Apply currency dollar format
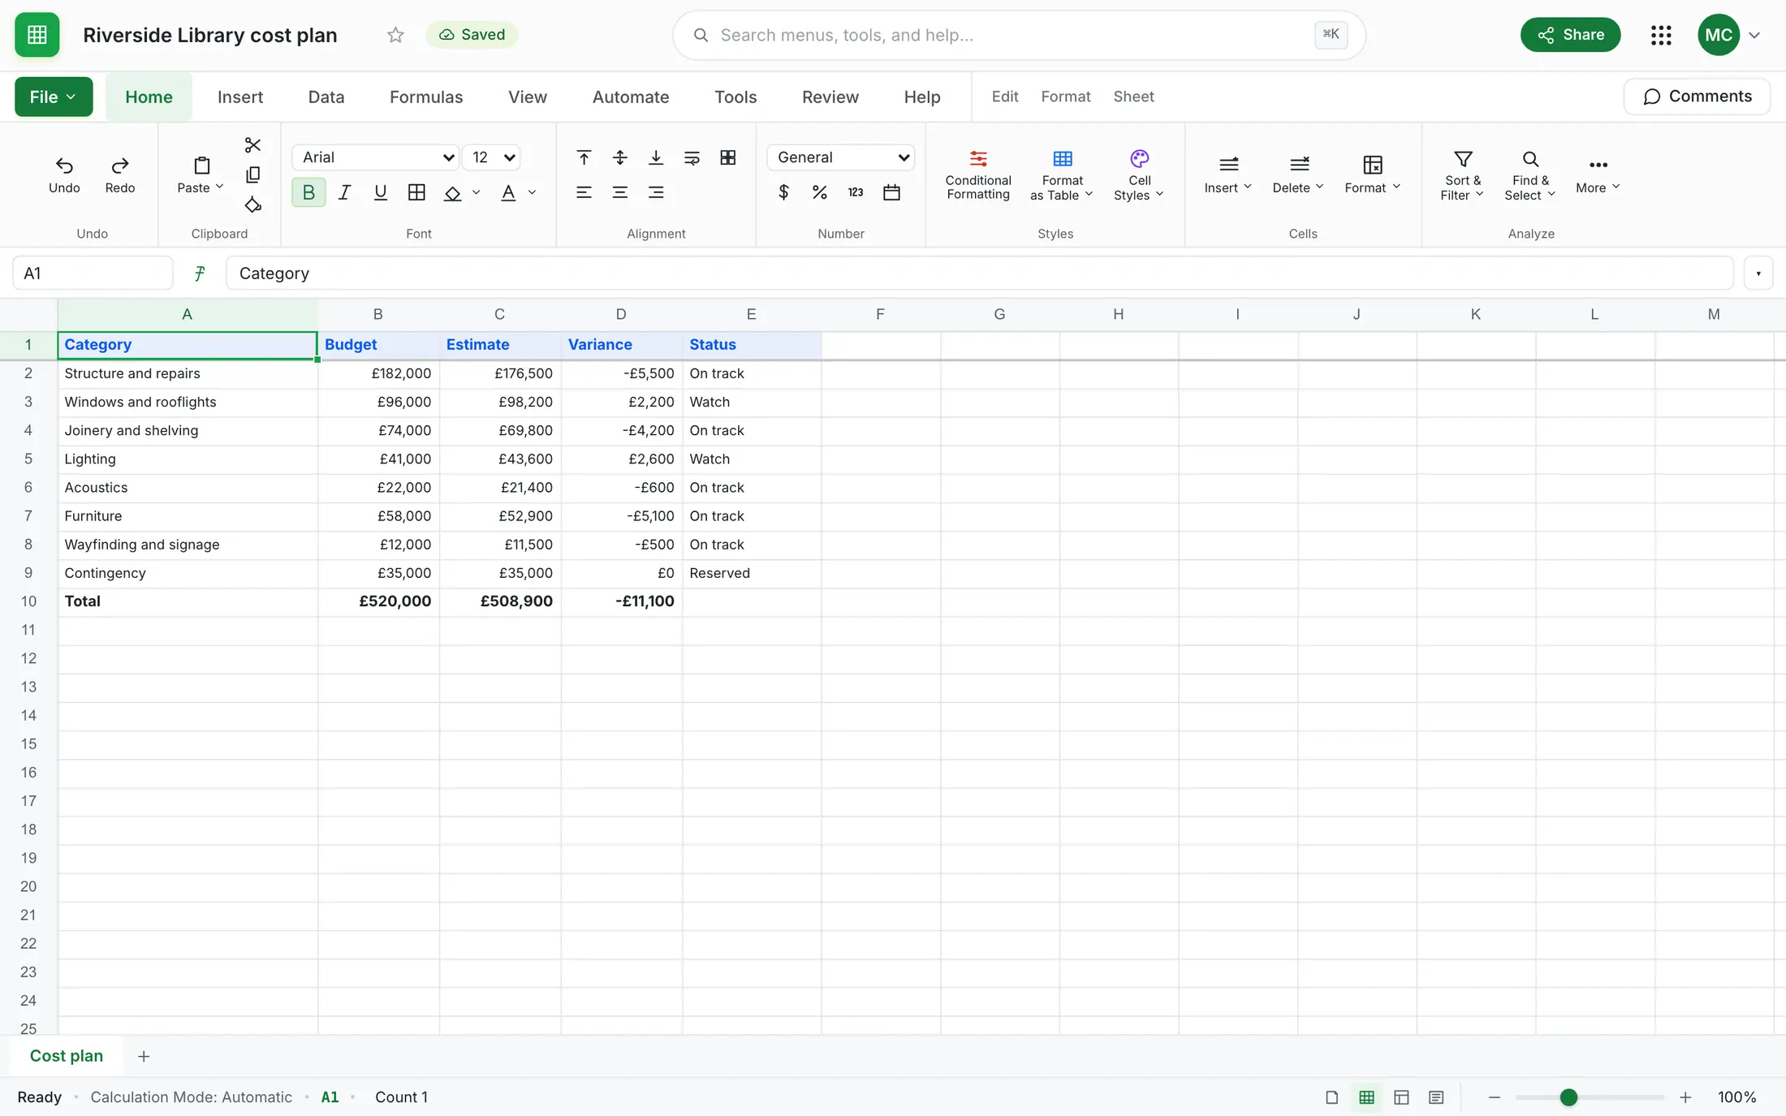1786x1116 pixels. pyautogui.click(x=783, y=192)
